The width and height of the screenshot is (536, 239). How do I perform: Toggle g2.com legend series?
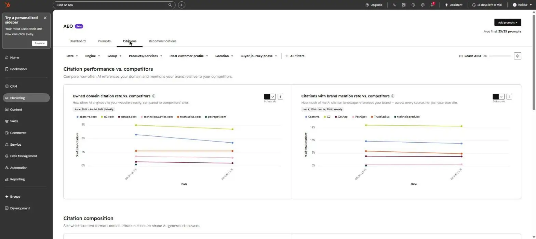[x=107, y=117]
